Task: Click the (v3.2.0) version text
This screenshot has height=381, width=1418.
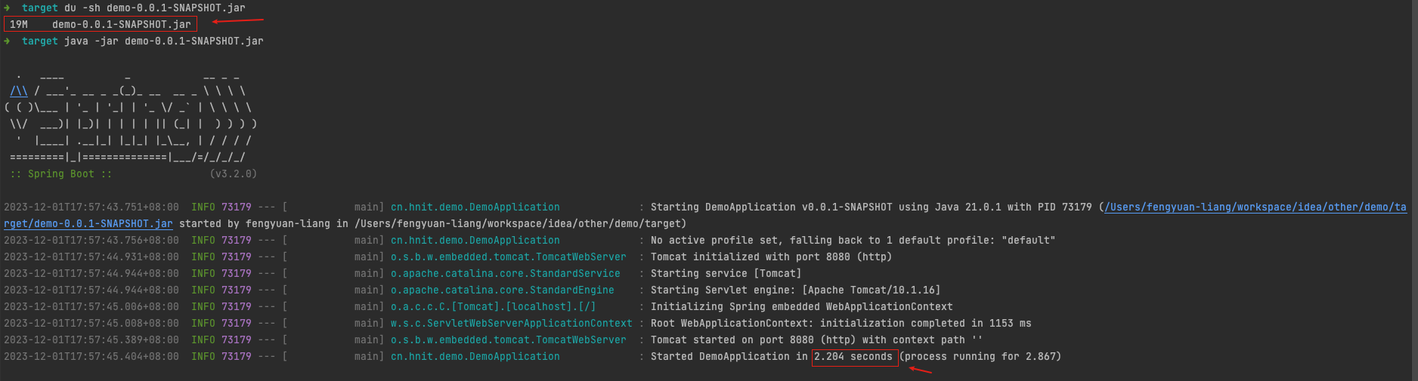Action: tap(233, 174)
